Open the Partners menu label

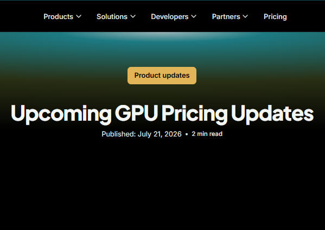coord(226,17)
